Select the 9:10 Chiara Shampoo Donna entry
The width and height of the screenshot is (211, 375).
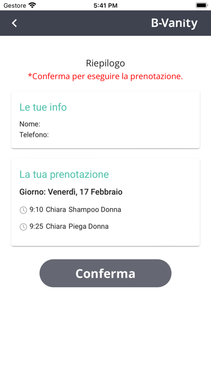(x=71, y=210)
